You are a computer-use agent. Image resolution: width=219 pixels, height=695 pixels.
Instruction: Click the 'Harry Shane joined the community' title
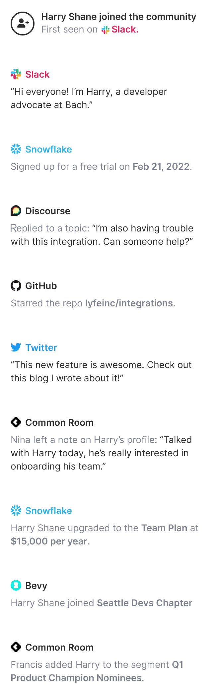[x=119, y=17]
